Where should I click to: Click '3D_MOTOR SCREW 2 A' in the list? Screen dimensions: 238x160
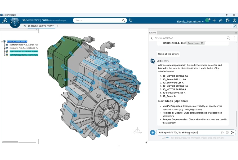pos(175,76)
